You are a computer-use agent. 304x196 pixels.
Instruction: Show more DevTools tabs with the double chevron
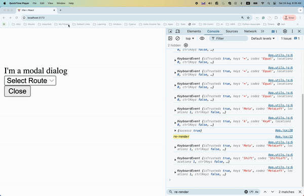point(262,31)
